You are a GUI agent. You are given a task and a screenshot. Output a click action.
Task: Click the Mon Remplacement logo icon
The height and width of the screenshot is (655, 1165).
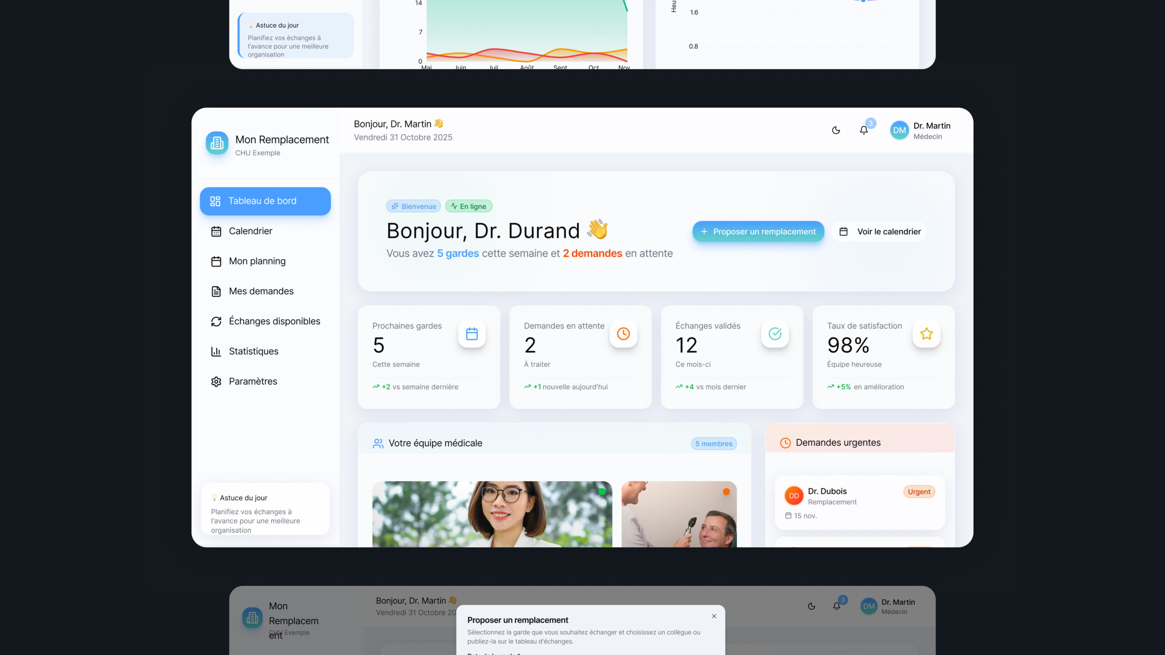[217, 143]
